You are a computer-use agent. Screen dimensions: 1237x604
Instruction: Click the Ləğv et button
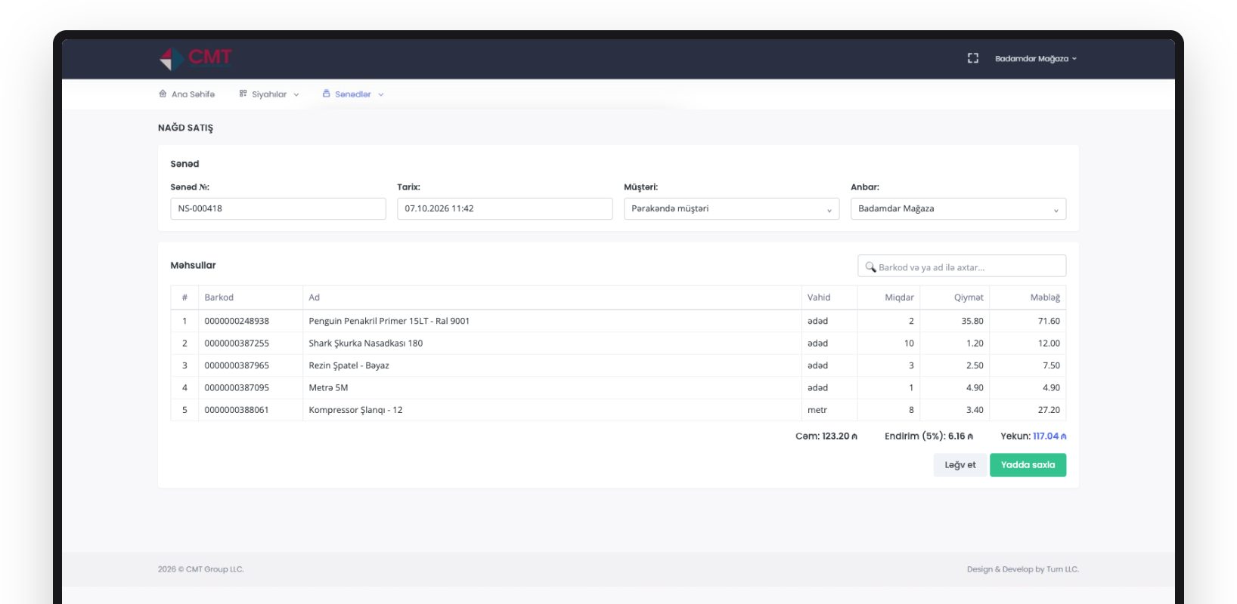click(960, 465)
